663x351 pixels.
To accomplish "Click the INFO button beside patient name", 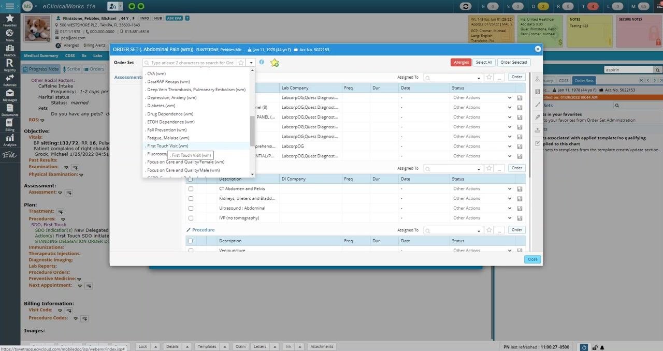I will click(x=145, y=18).
